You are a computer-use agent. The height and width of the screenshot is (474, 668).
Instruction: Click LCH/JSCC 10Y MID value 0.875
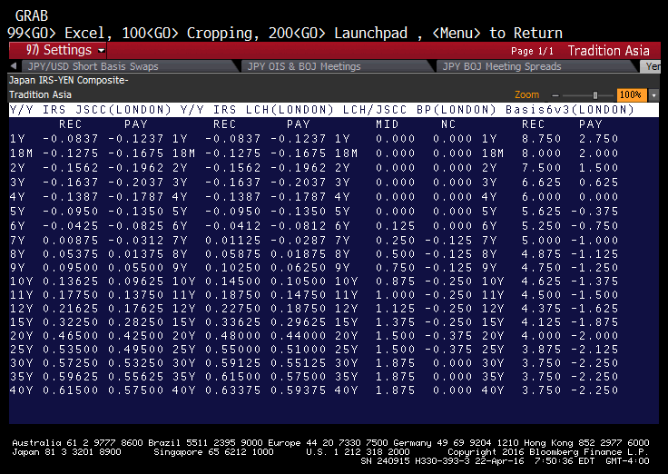(395, 281)
